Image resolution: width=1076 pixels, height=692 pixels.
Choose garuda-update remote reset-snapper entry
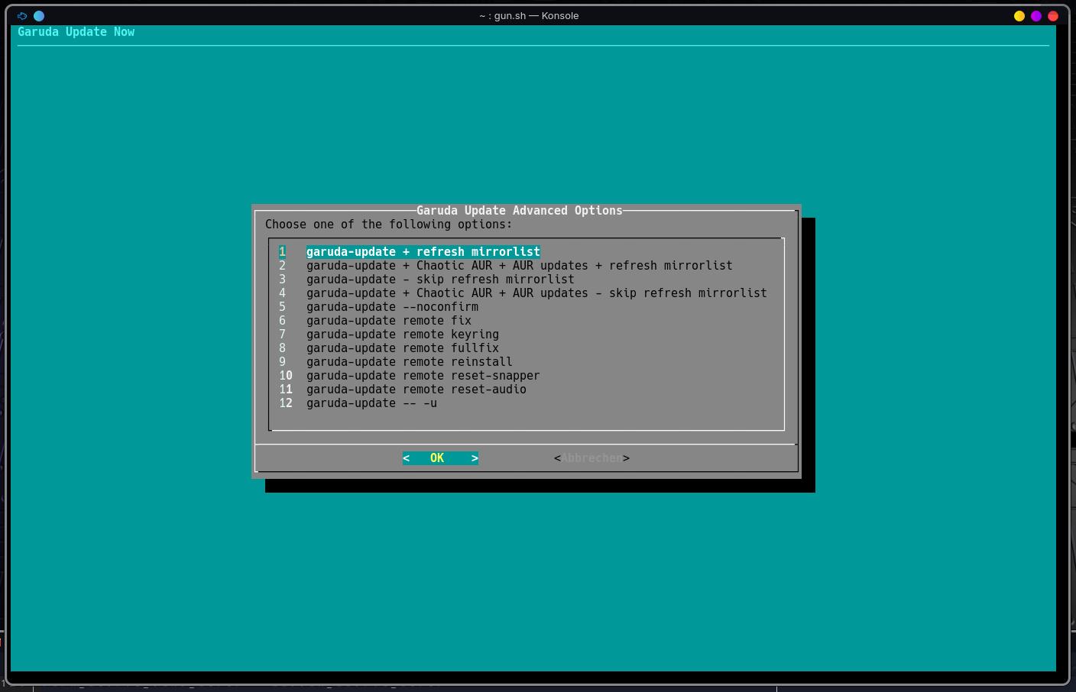point(410,376)
